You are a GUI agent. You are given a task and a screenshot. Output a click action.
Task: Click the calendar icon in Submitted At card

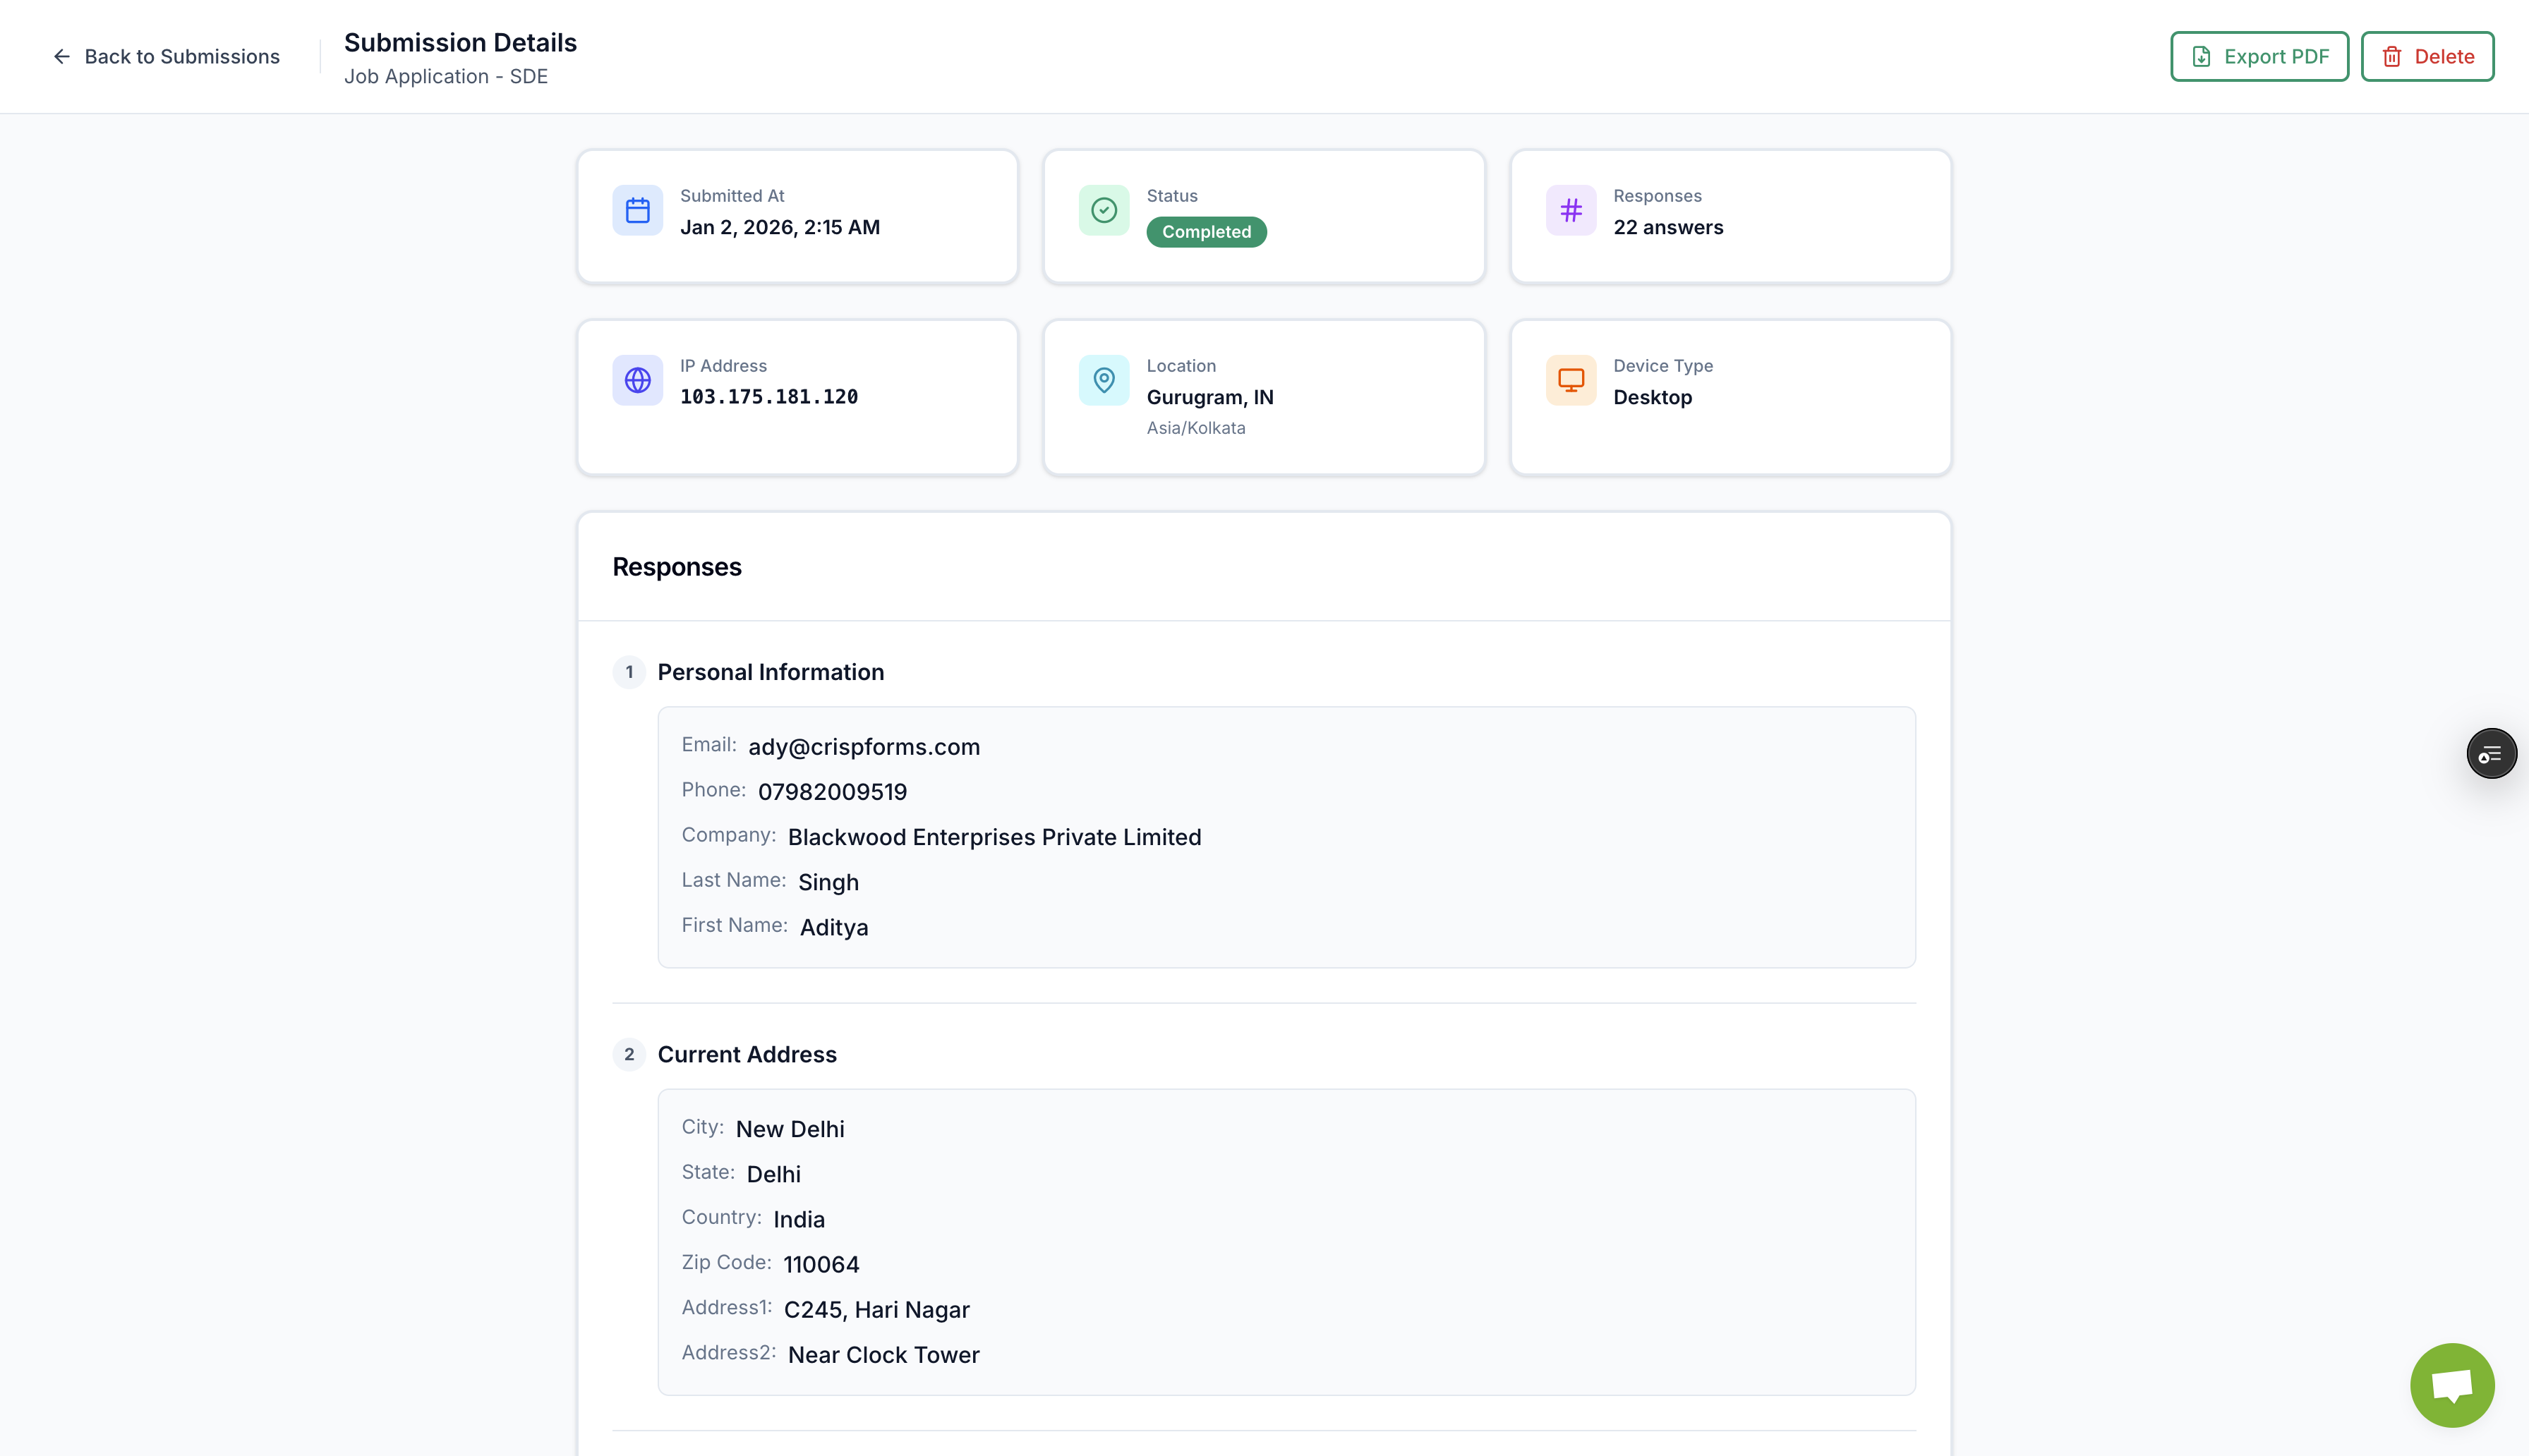[637, 210]
